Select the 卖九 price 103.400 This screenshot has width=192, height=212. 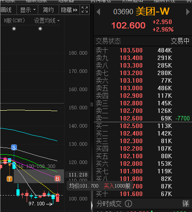click(x=131, y=58)
